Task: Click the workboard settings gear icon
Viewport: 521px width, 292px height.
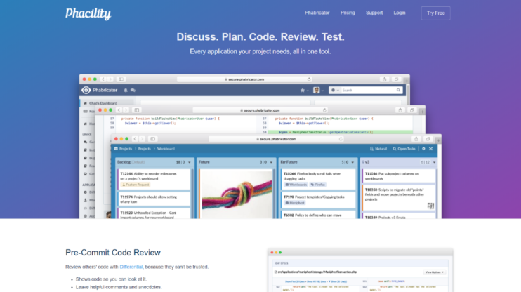Action: click(x=423, y=149)
